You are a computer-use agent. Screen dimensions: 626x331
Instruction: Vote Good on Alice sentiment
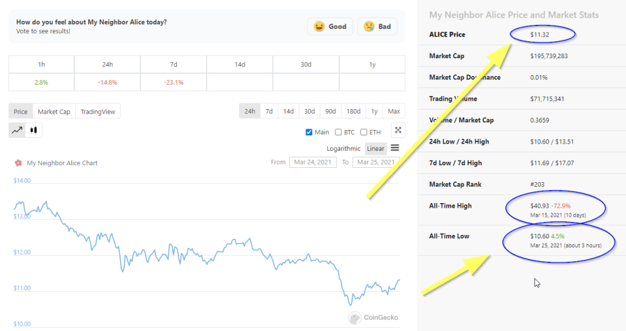coord(330,26)
